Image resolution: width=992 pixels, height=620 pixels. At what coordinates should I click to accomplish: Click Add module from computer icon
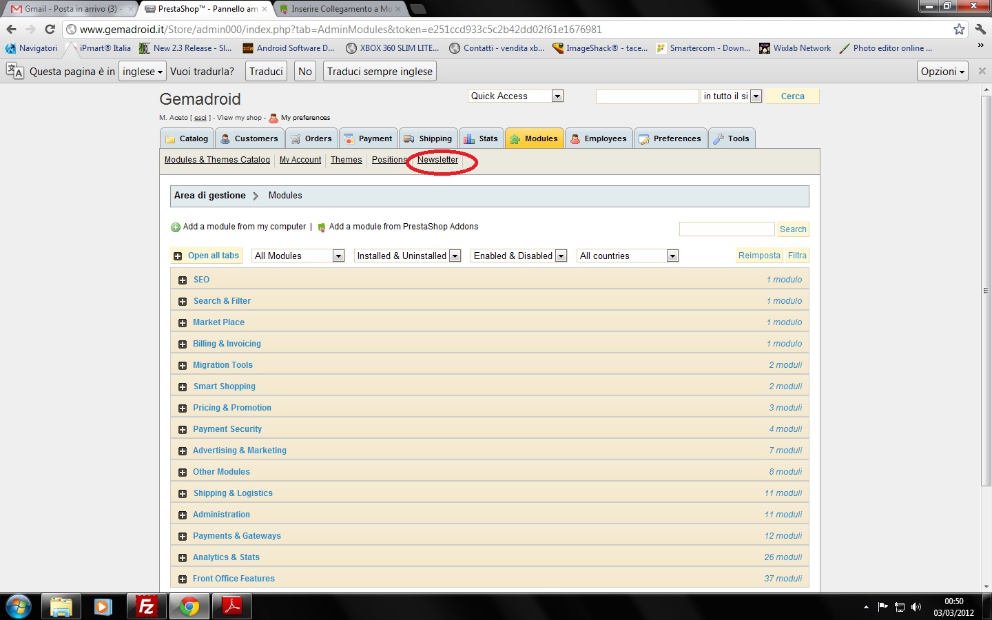[x=176, y=227]
